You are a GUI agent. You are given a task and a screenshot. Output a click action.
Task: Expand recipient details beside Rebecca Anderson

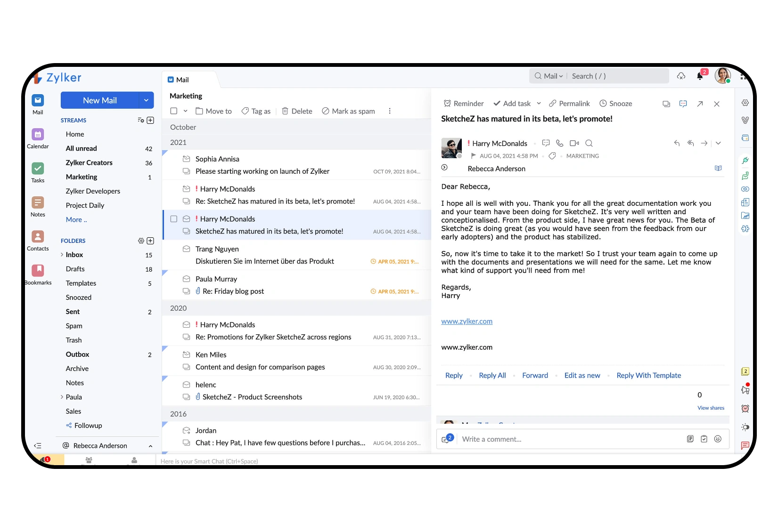pos(444,168)
